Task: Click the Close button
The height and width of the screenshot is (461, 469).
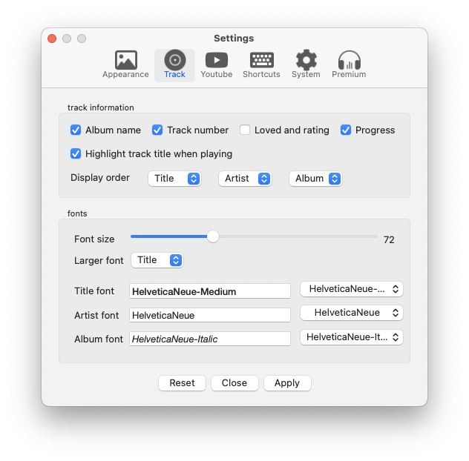Action: 234,383
